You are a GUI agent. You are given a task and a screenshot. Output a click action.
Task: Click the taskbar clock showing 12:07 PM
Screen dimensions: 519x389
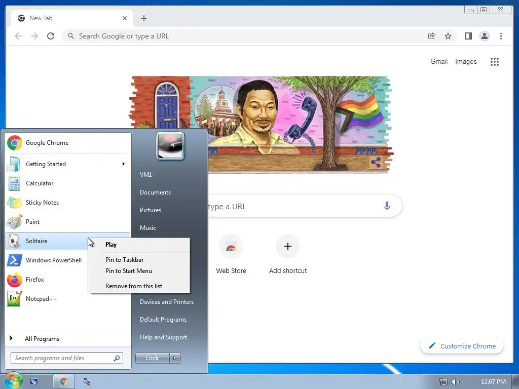(493, 382)
